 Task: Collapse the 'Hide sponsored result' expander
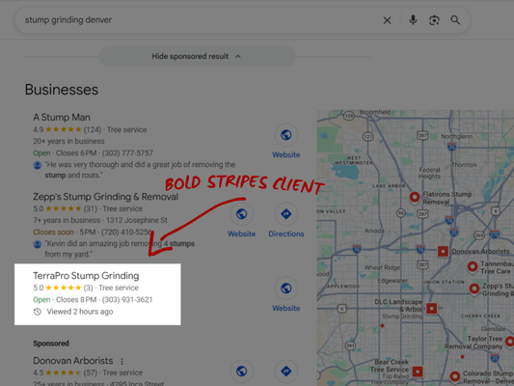198,56
